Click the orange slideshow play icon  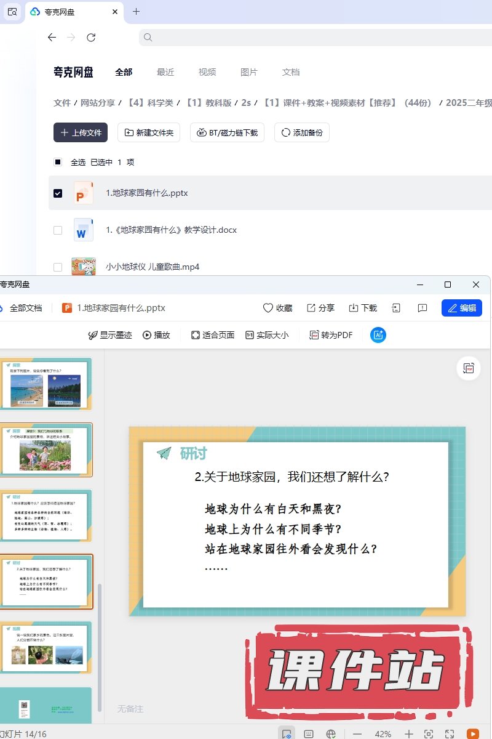click(472, 733)
